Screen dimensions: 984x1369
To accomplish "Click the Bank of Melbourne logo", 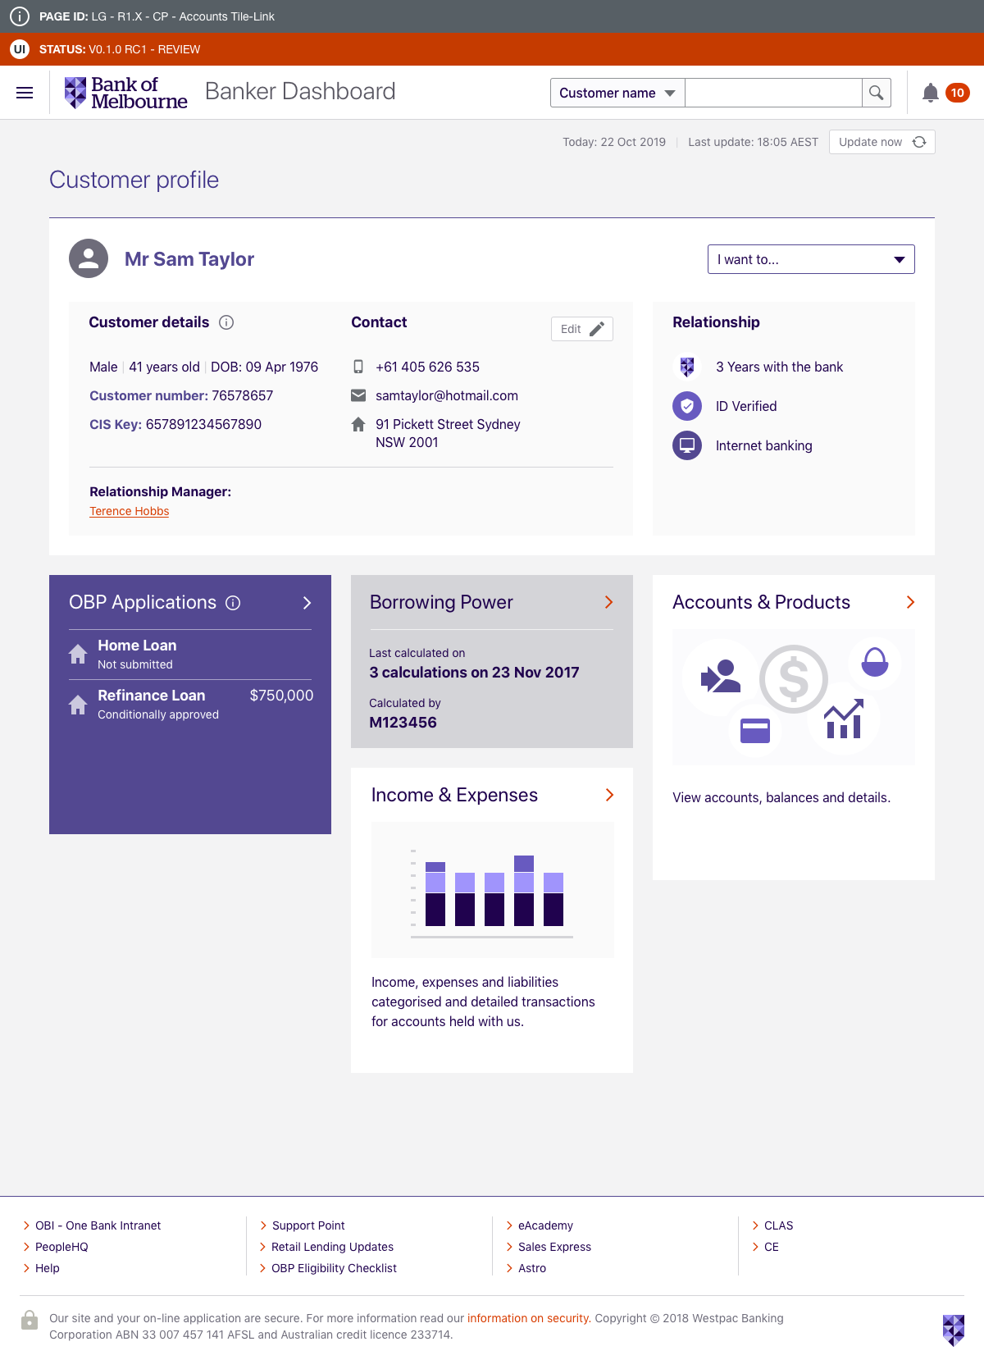I will click(126, 93).
